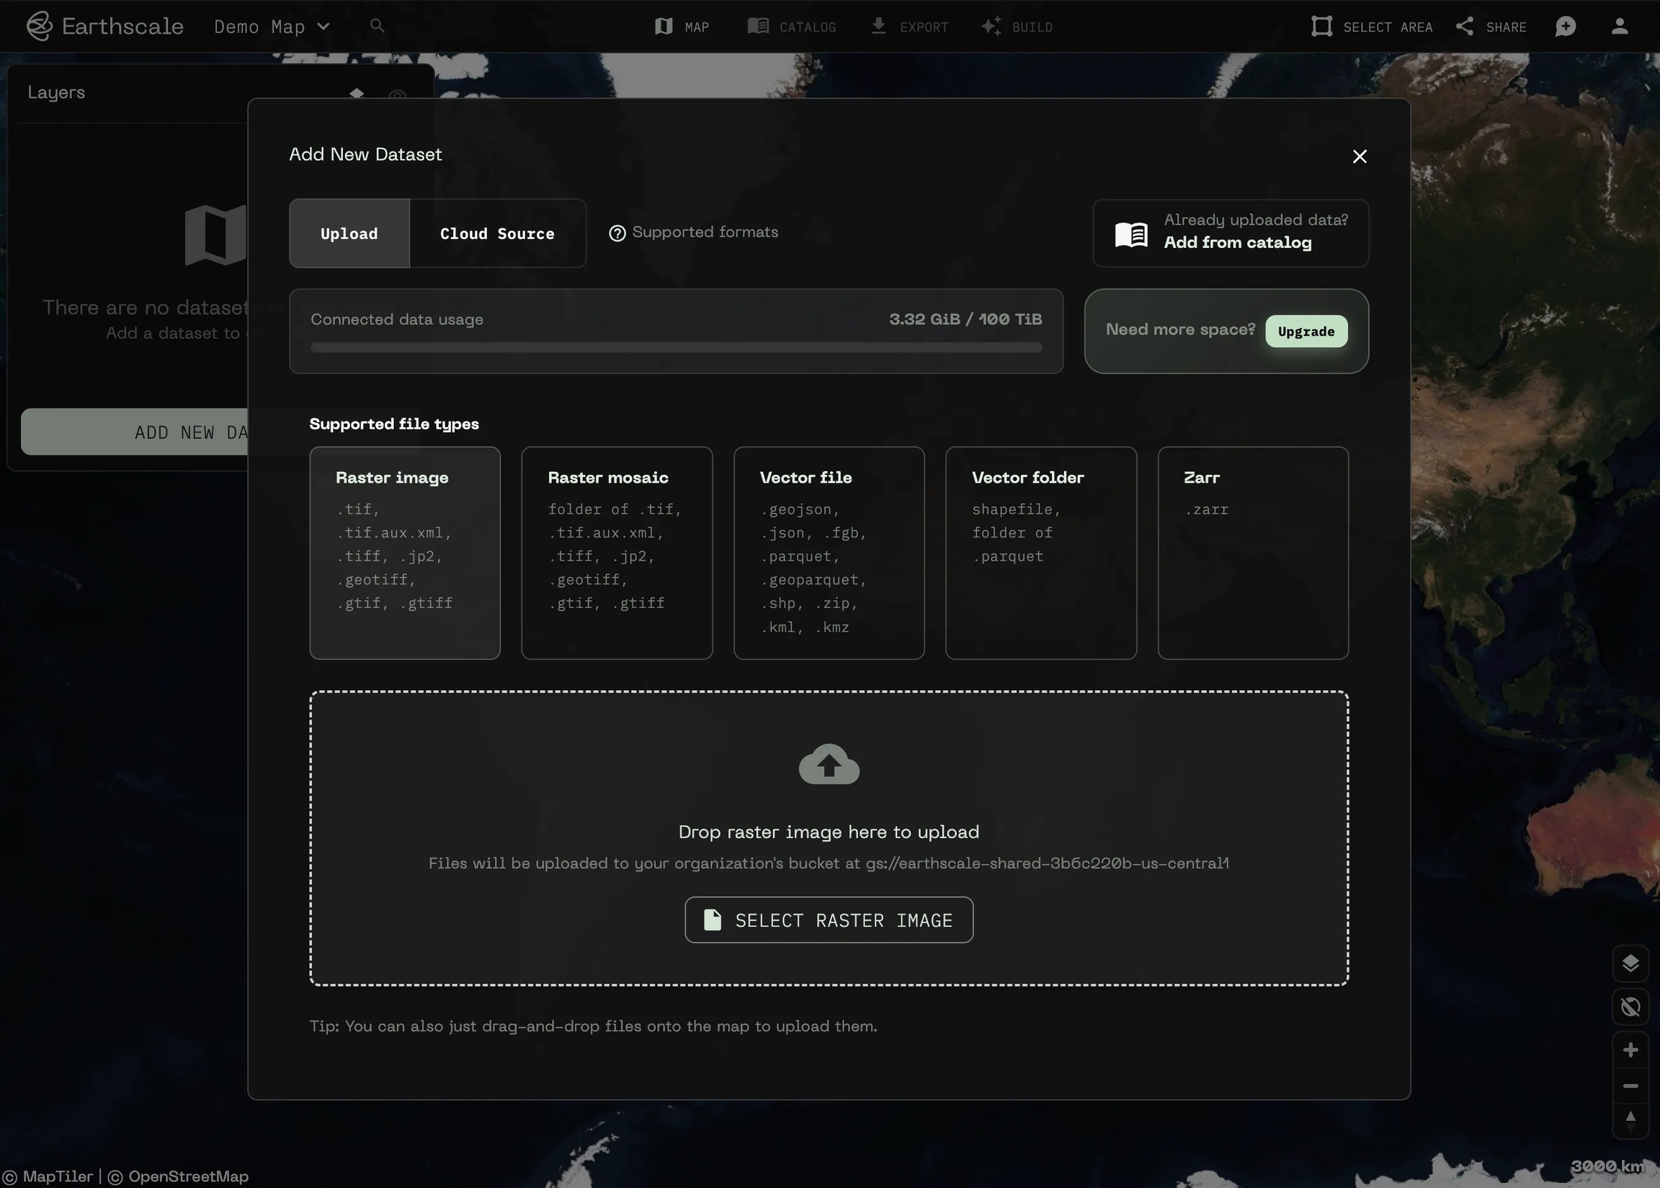Choose the Zarr file type card
The image size is (1660, 1188).
1252,553
